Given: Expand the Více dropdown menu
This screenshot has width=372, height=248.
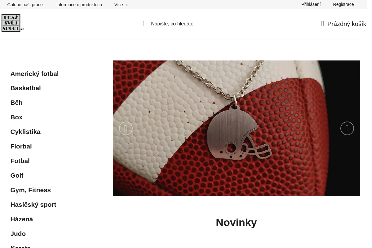Looking at the screenshot, I should (121, 5).
